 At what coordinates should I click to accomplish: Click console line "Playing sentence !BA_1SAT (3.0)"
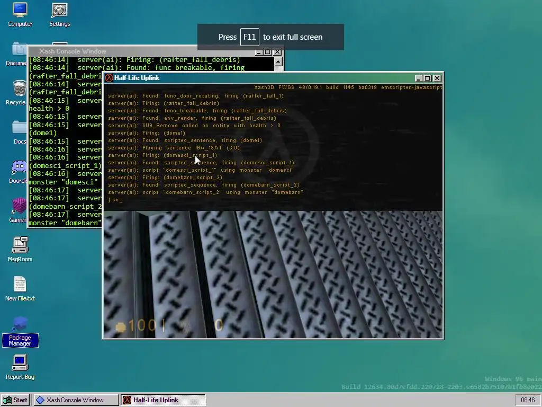(x=174, y=148)
